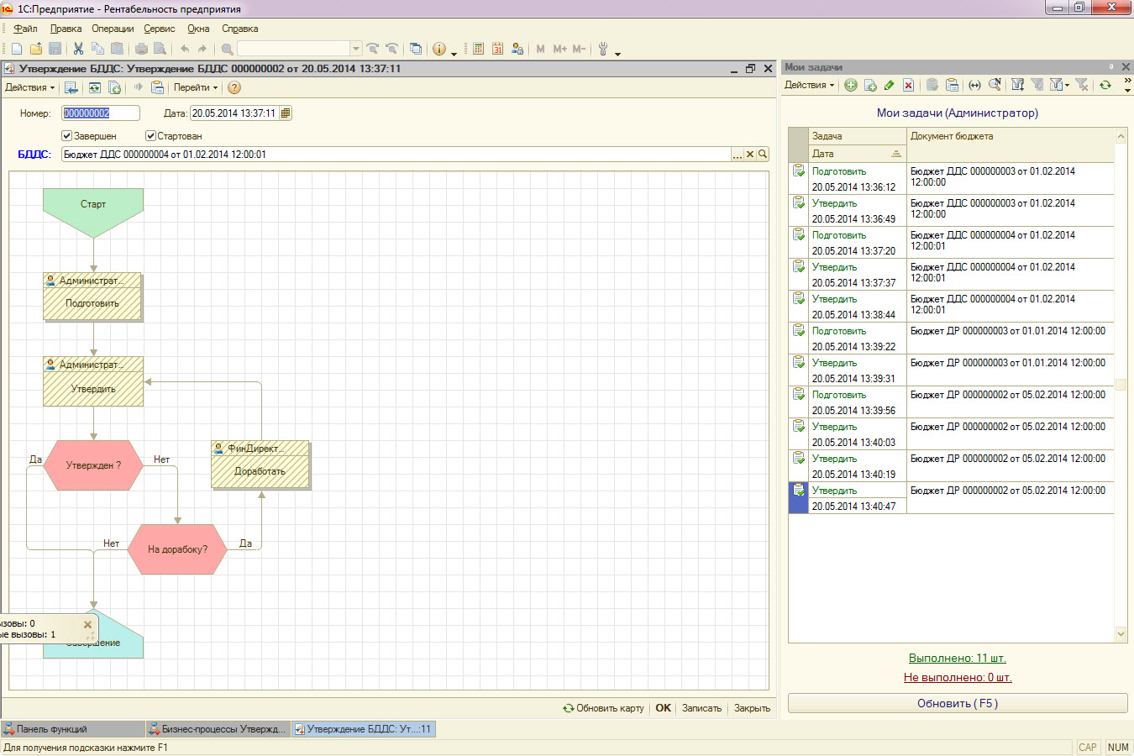Switch to Панель функций tab
The width and height of the screenshot is (1134, 756).
click(72, 729)
